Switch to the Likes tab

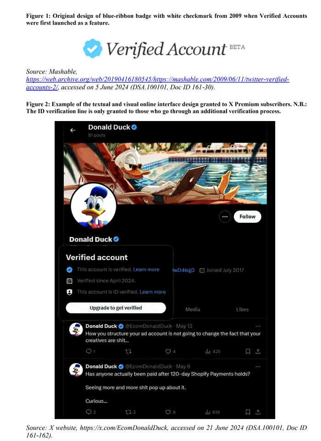tap(242, 309)
